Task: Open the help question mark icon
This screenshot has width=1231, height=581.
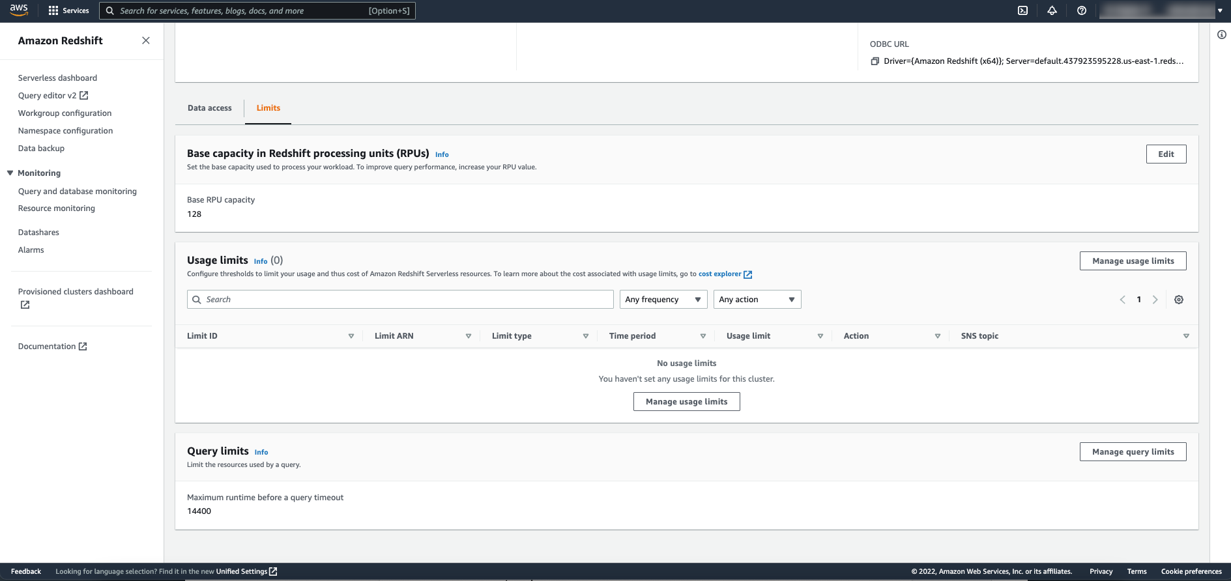Action: [x=1082, y=10]
